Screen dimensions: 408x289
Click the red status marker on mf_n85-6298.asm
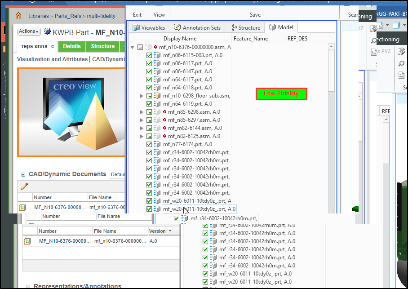(x=164, y=112)
